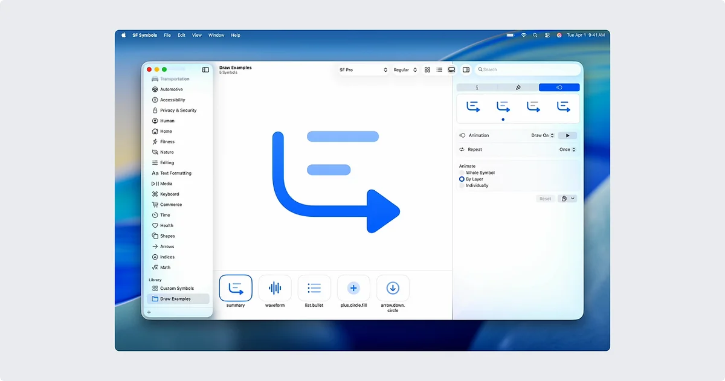Switch to gallery view
The image size is (725, 381).
[x=451, y=70]
